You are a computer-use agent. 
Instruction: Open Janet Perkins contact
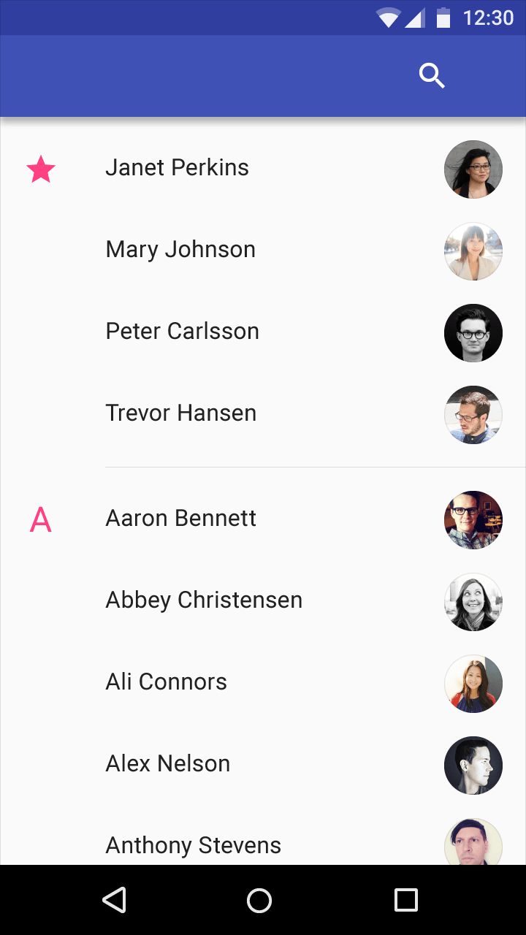[x=263, y=169]
